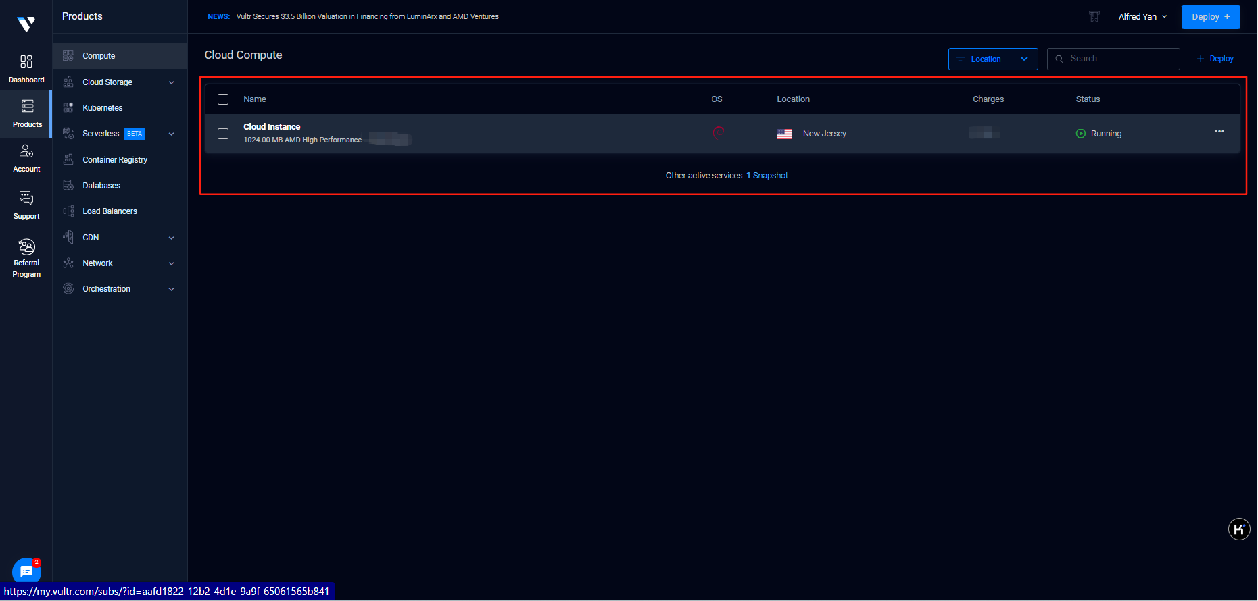Open the Alfred Yan account dropdown

[1142, 17]
